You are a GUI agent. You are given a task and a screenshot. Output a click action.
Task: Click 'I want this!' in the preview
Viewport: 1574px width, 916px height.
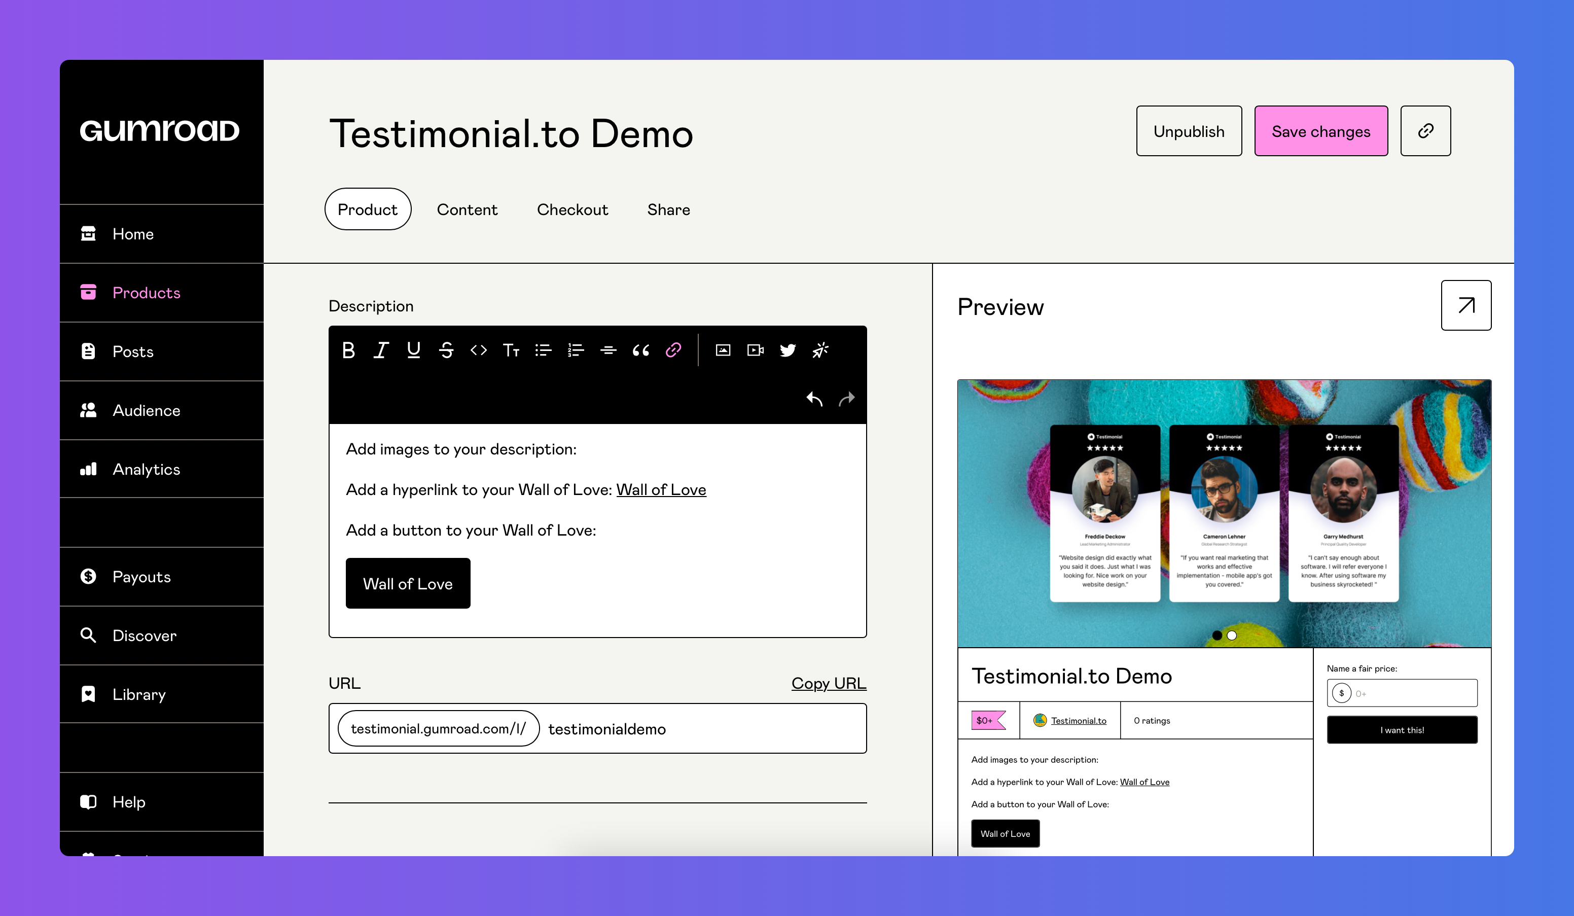pos(1402,730)
